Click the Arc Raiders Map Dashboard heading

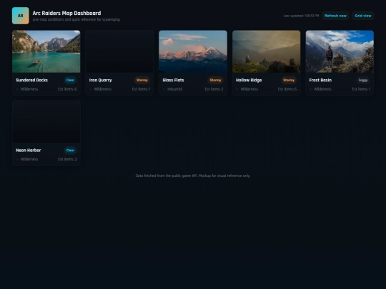[x=66, y=13]
